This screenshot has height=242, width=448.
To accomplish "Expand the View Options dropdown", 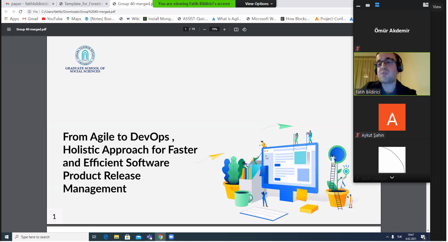I will pos(259,4).
